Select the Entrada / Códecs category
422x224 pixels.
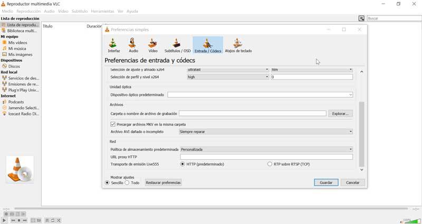coord(208,45)
